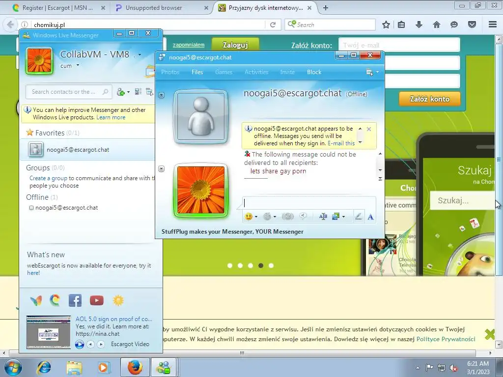Collapse your own display picture toggle

pos(161,169)
